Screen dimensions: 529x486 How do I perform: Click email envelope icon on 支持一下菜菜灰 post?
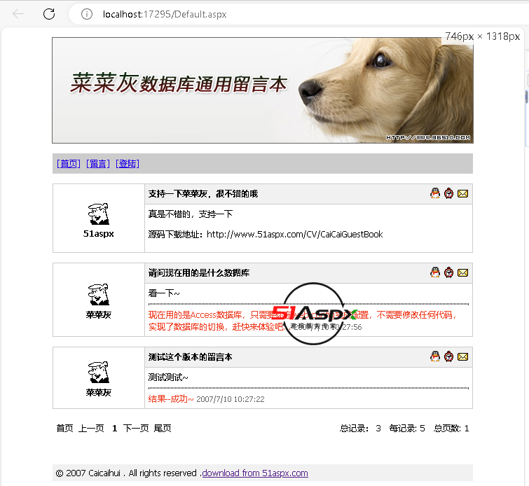click(x=462, y=193)
